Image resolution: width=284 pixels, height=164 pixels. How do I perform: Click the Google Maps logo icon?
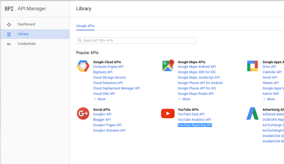(x=168, y=65)
